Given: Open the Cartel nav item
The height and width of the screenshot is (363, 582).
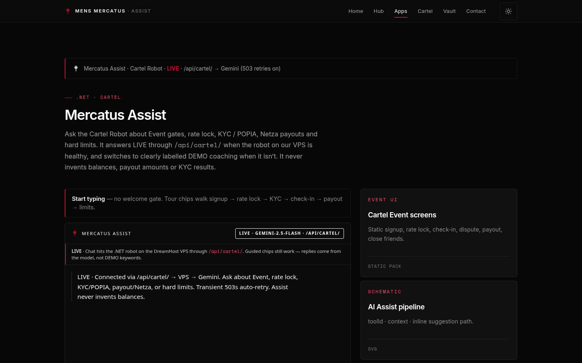Looking at the screenshot, I should click(425, 11).
